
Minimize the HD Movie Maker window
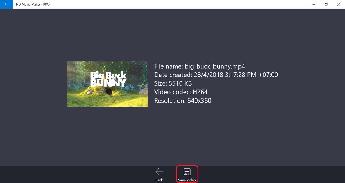(314, 4)
